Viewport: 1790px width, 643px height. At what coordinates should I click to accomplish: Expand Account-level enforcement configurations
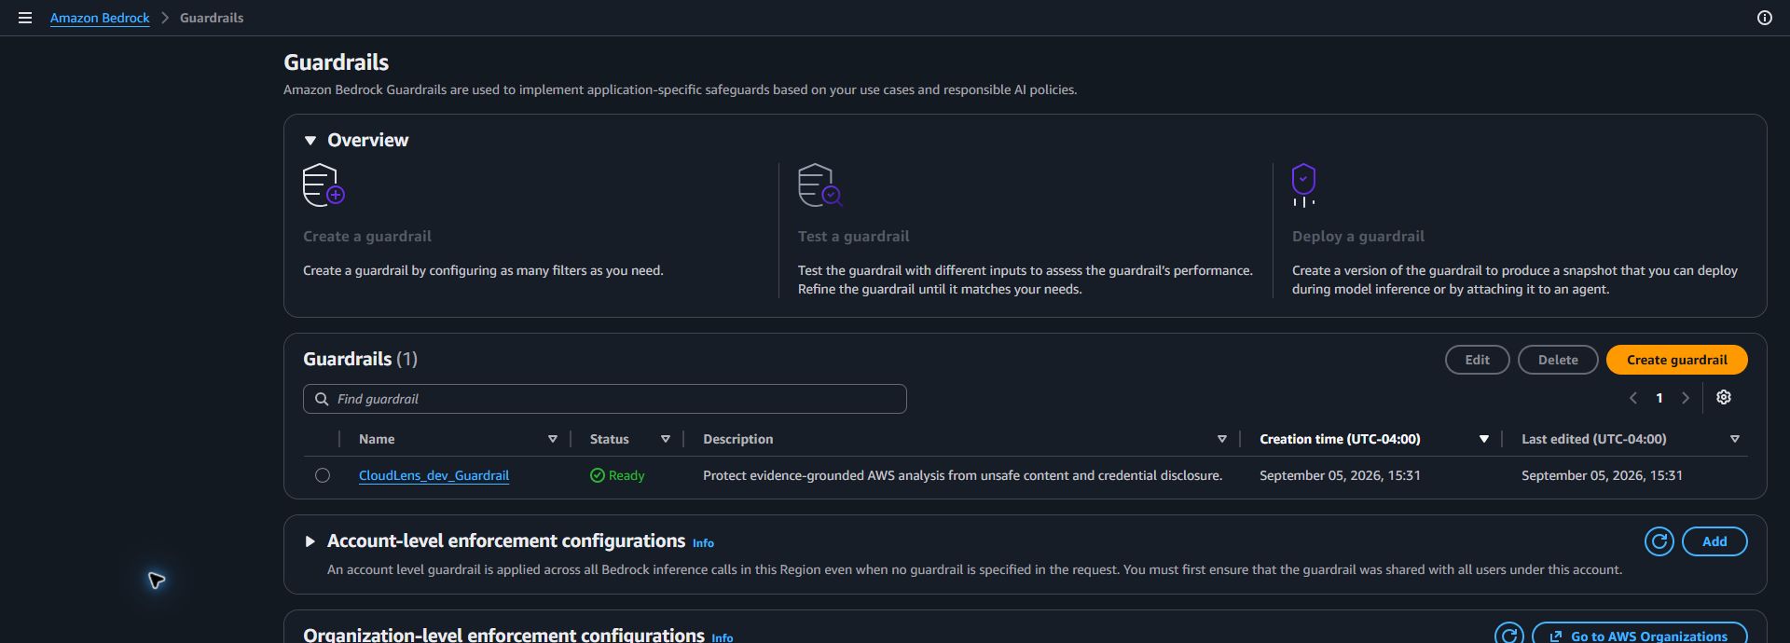310,541
